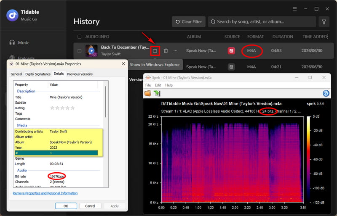Open the Tidable hamburger menu icon
The height and width of the screenshot is (216, 337).
(x=295, y=9)
